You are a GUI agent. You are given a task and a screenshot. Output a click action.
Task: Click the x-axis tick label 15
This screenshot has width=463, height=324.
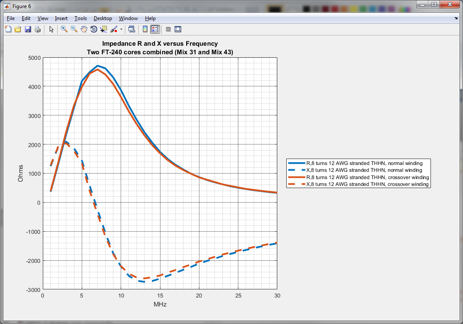(160, 296)
